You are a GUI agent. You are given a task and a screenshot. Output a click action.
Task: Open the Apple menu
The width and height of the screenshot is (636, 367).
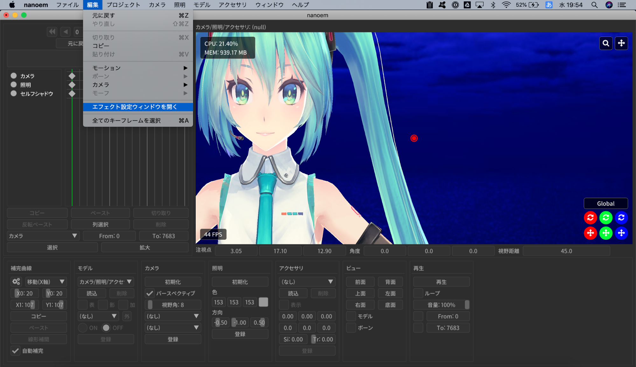(12, 5)
